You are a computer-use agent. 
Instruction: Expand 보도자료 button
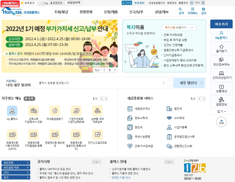click(x=16, y=162)
